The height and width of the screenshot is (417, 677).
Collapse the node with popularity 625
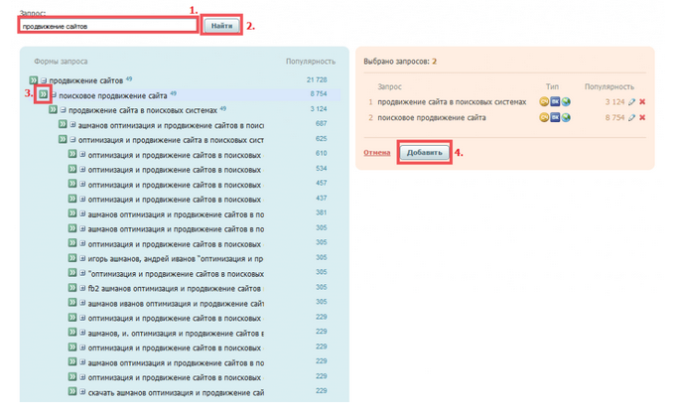click(x=73, y=139)
